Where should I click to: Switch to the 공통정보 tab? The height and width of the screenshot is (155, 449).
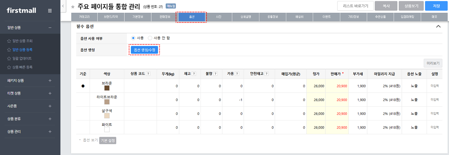[x=273, y=17]
